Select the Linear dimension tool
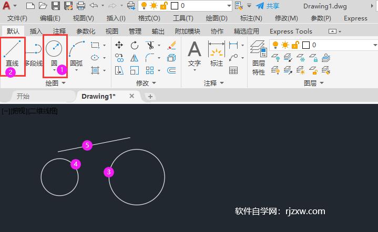Image resolution: width=378 pixels, height=232 pixels. tap(233, 45)
